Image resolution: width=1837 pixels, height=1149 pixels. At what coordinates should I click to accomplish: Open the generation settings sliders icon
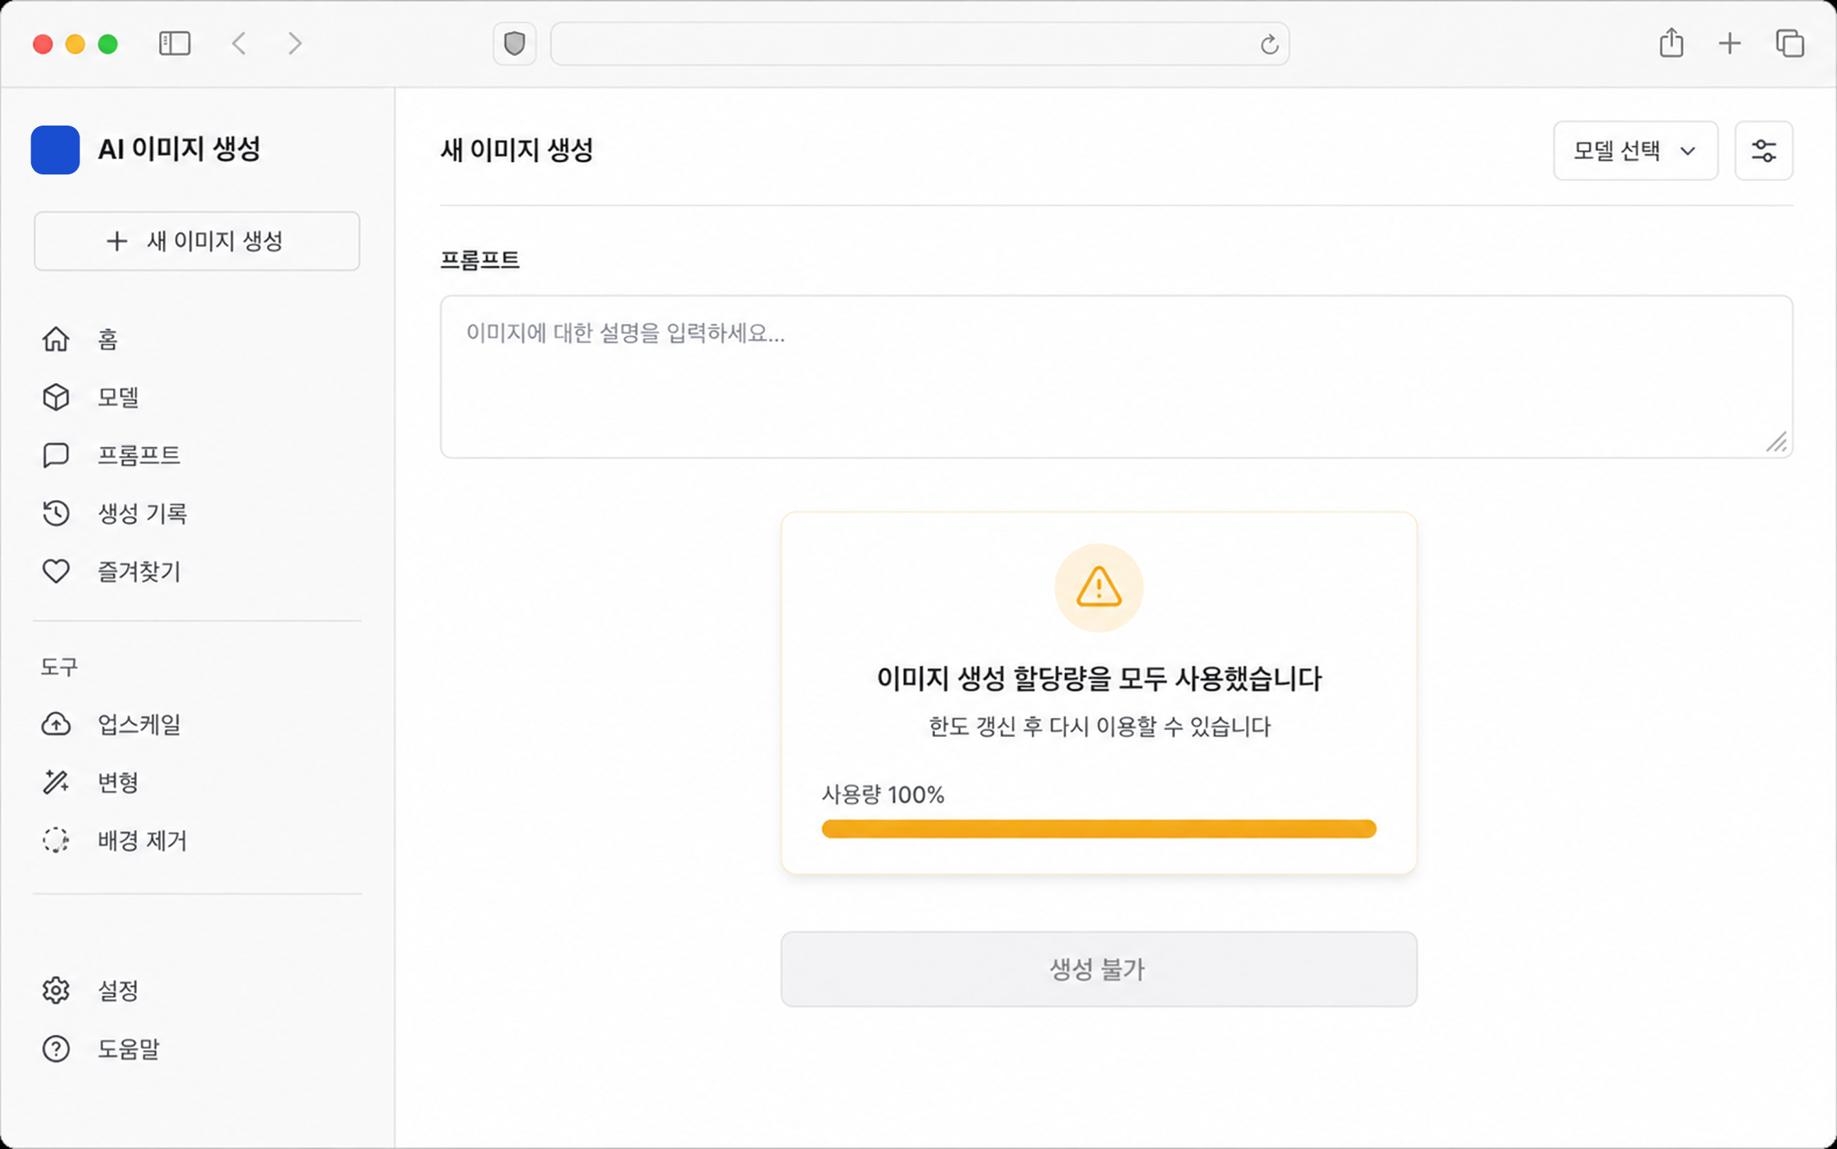pyautogui.click(x=1763, y=150)
